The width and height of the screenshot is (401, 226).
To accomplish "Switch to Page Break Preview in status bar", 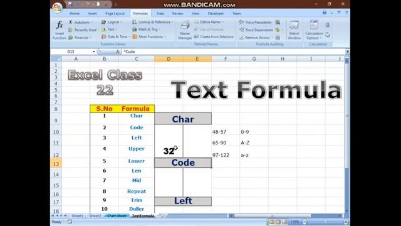I will click(x=284, y=222).
